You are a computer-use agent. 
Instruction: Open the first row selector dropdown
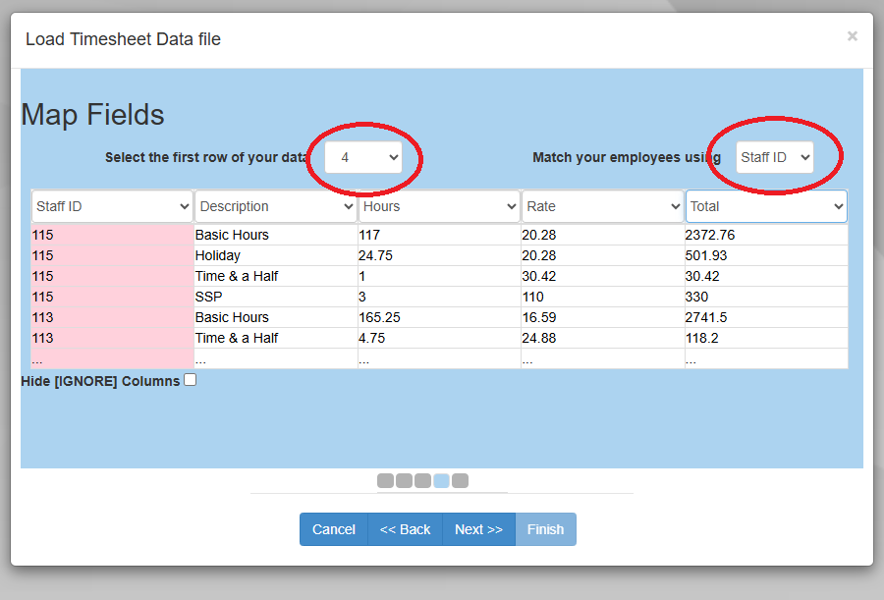point(363,157)
